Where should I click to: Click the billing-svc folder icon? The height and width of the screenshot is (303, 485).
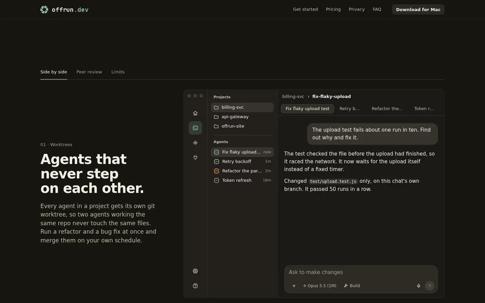click(216, 107)
